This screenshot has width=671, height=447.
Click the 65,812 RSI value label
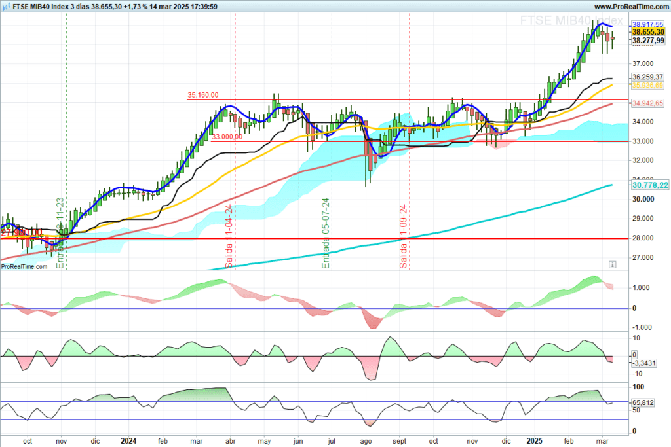tap(643, 402)
